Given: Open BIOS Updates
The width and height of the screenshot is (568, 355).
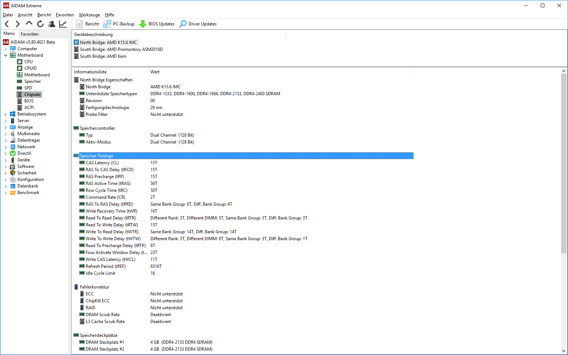Looking at the screenshot, I should [x=157, y=24].
